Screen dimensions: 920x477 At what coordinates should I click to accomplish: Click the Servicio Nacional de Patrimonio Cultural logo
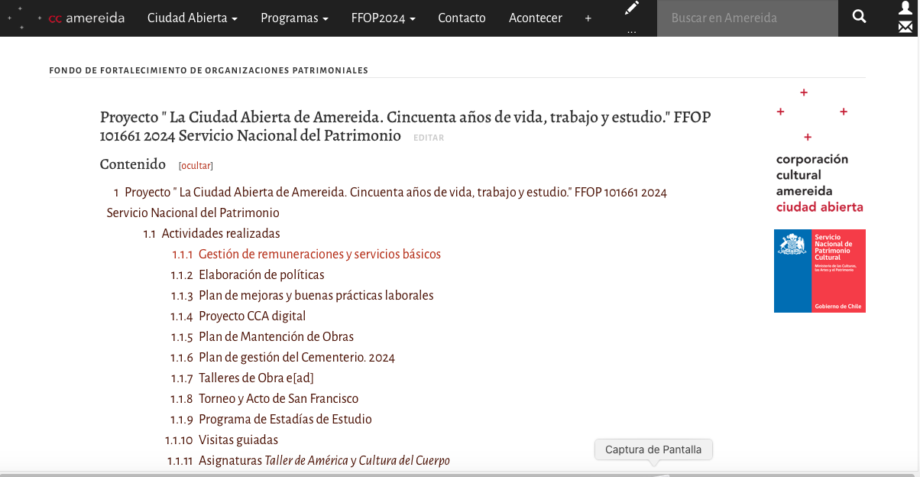click(819, 271)
